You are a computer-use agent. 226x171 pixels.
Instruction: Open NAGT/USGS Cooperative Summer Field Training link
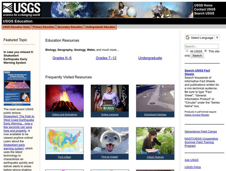(x=201, y=142)
